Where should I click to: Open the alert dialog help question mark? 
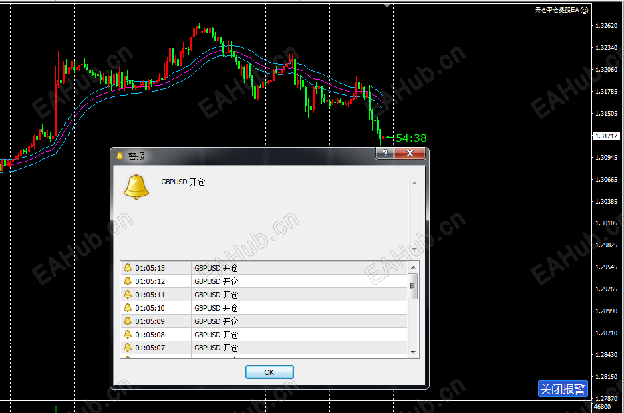(x=385, y=153)
